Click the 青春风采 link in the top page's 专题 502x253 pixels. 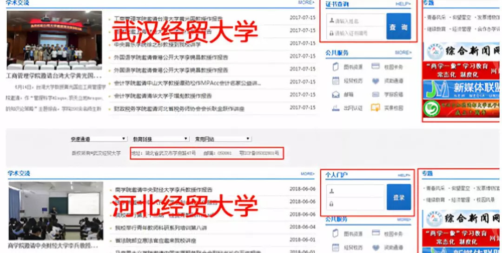(x=436, y=17)
